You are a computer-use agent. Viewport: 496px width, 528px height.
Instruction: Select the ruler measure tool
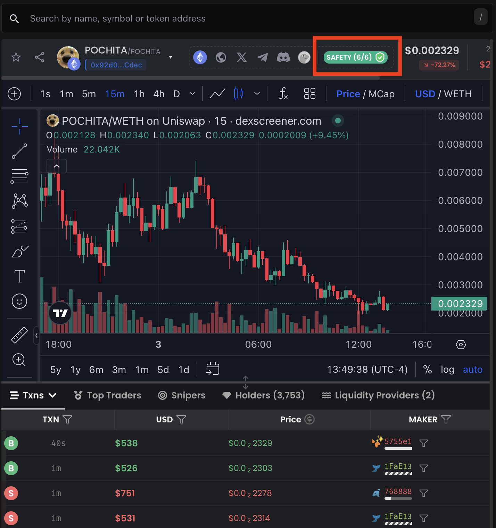click(x=19, y=335)
